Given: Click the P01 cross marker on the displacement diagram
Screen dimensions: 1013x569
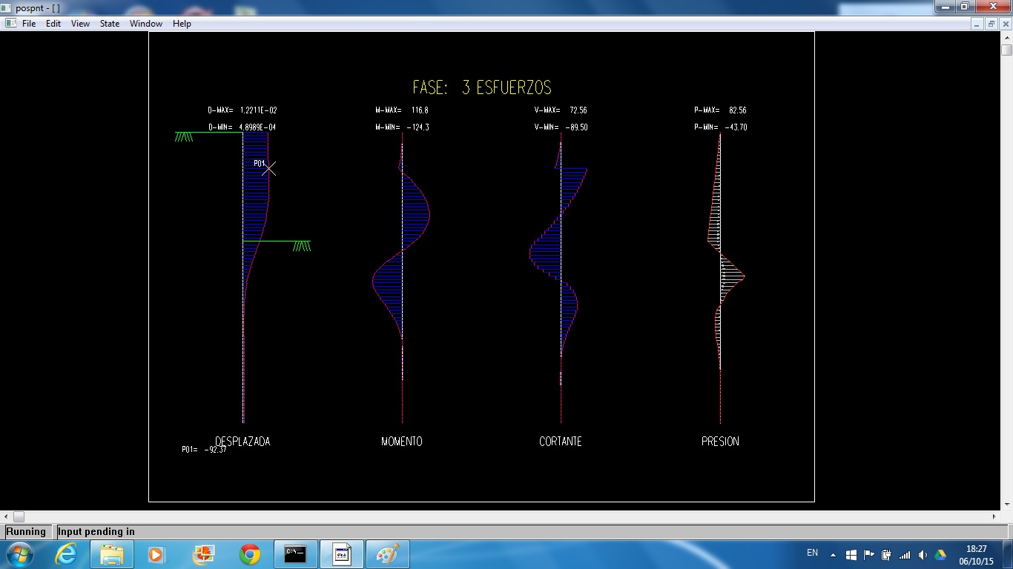Looking at the screenshot, I should pyautogui.click(x=269, y=169).
